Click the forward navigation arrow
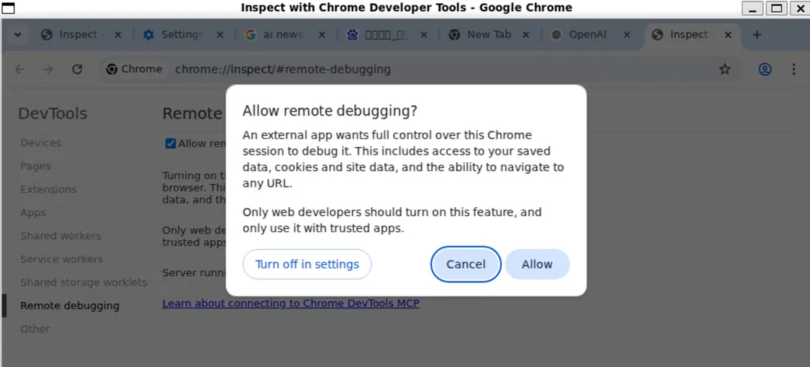The height and width of the screenshot is (367, 810). 48,69
